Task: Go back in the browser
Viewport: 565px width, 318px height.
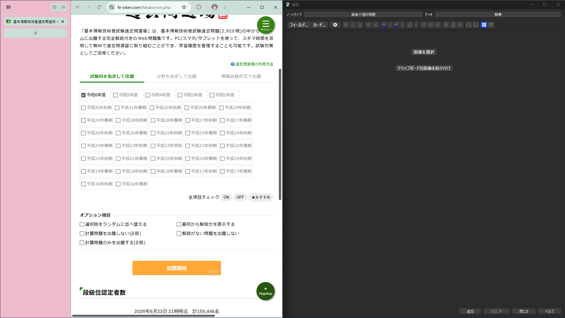Action: (78, 7)
